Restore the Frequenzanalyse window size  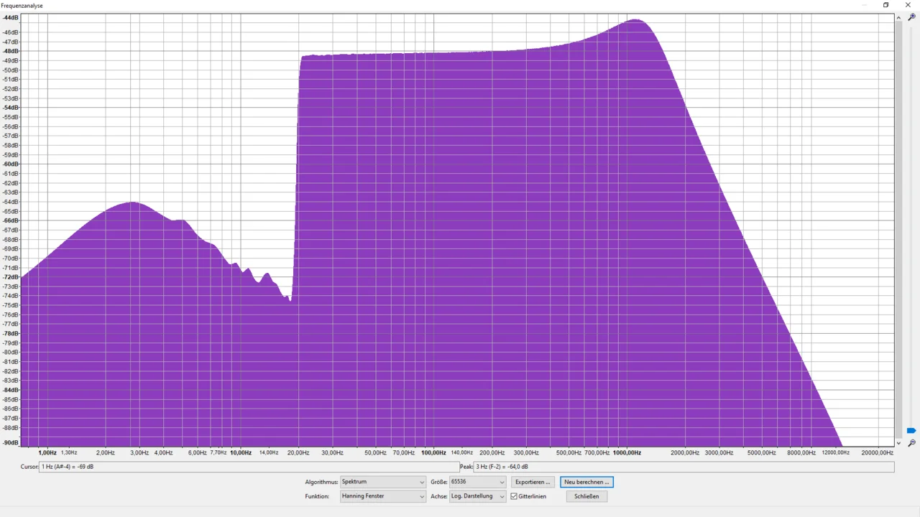pos(885,5)
